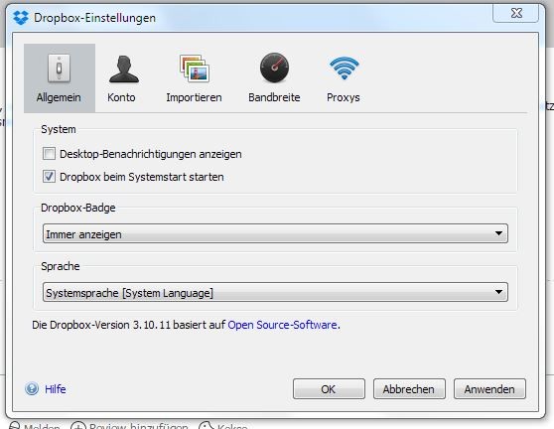554x429 pixels.
Task: Click the Dropbox logo in title bar
Action: (21, 17)
